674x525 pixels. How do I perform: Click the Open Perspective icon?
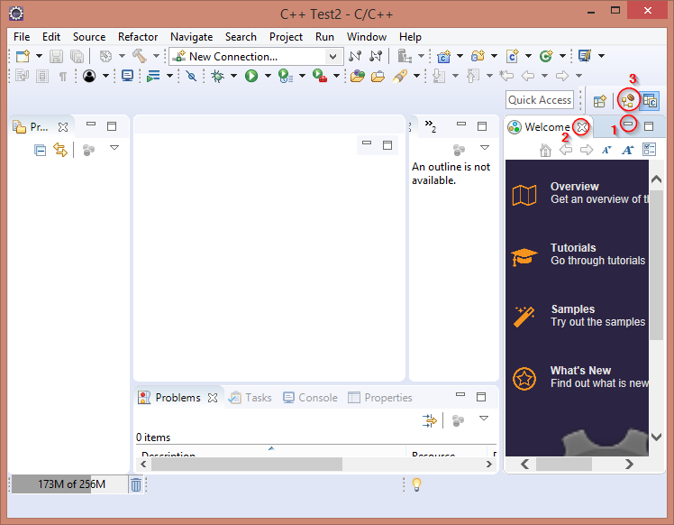pyautogui.click(x=599, y=101)
